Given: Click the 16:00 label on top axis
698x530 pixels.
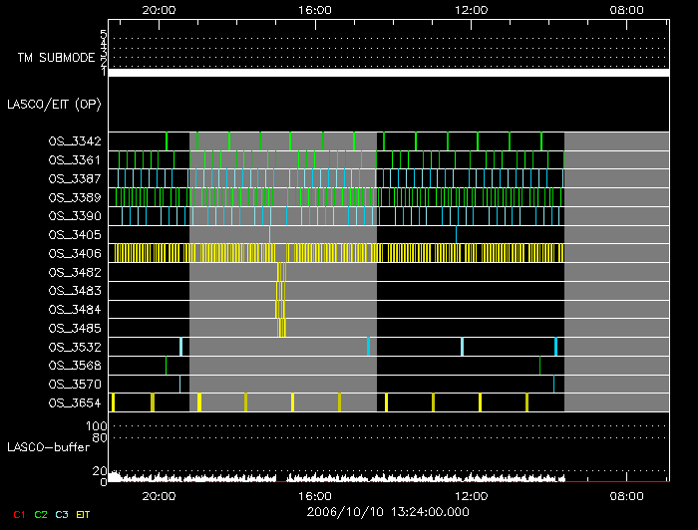Looking at the screenshot, I should [x=315, y=10].
